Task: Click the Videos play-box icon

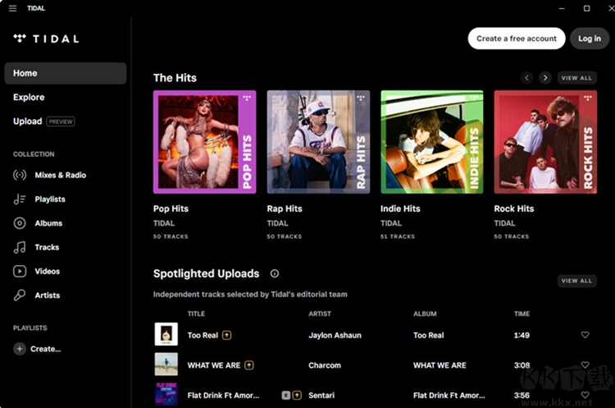Action: [20, 272]
